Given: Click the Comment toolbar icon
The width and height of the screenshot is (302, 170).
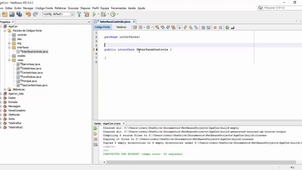Looking at the screenshot, I should pos(227,27).
